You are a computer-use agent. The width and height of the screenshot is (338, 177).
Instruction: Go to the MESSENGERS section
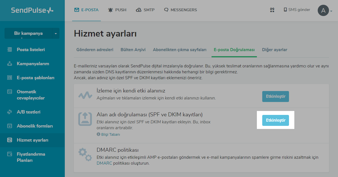tap(181, 10)
